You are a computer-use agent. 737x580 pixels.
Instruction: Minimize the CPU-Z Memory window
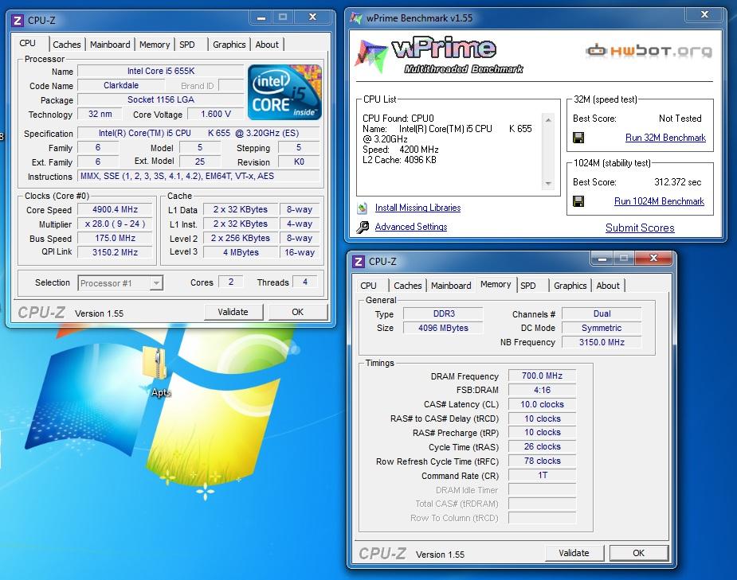[x=602, y=258]
